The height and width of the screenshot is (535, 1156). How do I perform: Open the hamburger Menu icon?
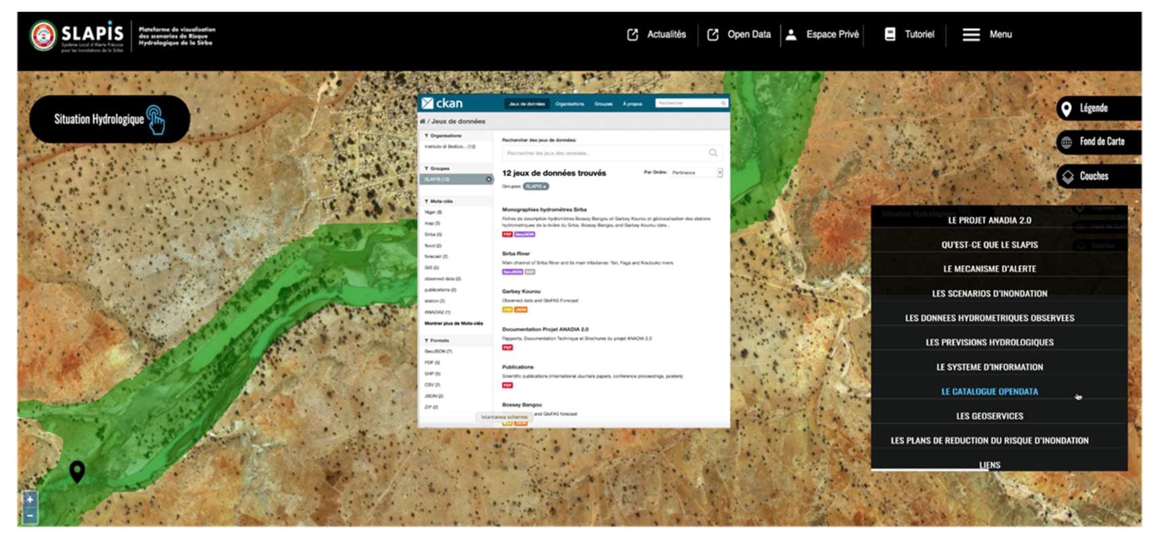tap(971, 35)
